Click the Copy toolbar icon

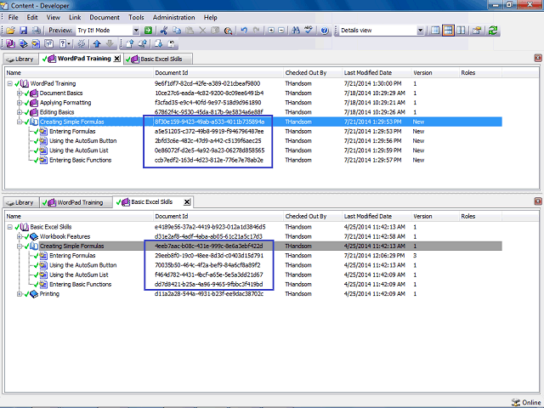[177, 31]
